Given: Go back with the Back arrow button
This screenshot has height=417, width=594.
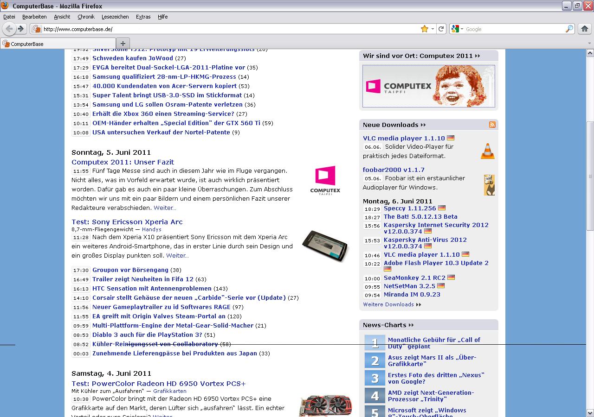Looking at the screenshot, I should click(x=9, y=29).
